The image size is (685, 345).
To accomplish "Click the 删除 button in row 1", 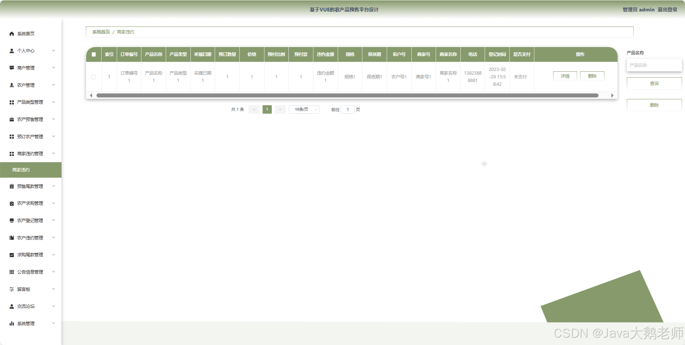I will click(592, 76).
